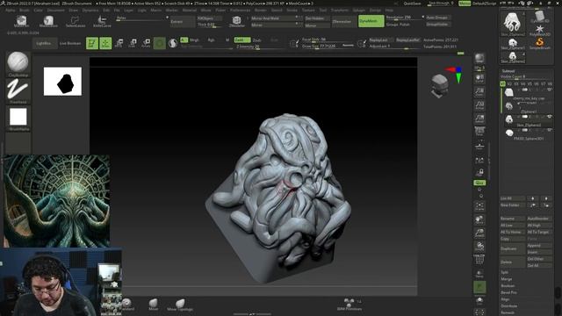Click the GroupVisible button
Image resolution: width=562 pixels, height=316 pixels.
pyautogui.click(x=437, y=25)
